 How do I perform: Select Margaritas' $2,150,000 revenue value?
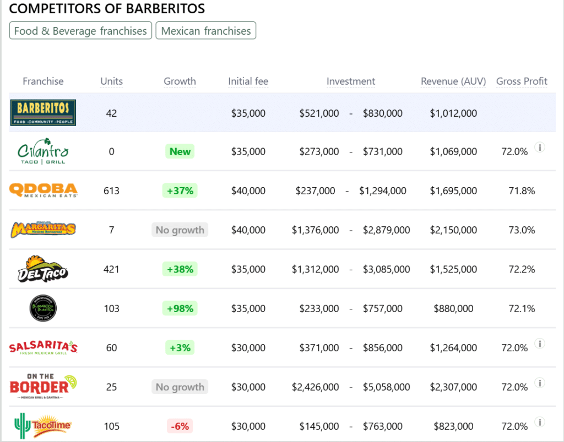453,230
